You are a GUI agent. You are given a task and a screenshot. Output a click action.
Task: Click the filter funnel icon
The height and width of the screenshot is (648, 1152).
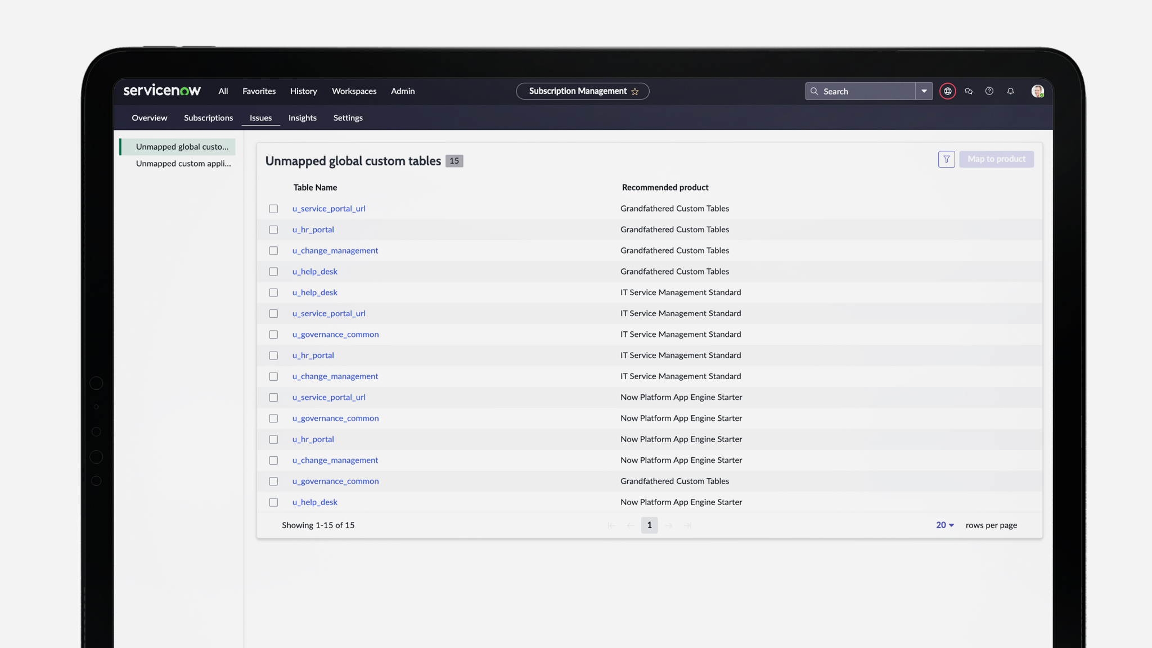pyautogui.click(x=946, y=159)
